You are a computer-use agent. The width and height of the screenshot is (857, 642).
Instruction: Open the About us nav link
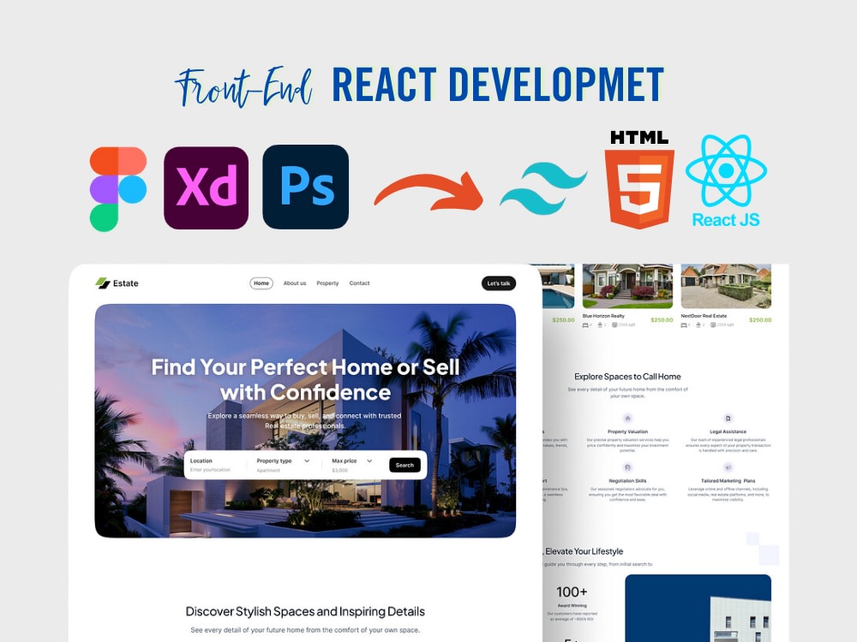(x=295, y=283)
